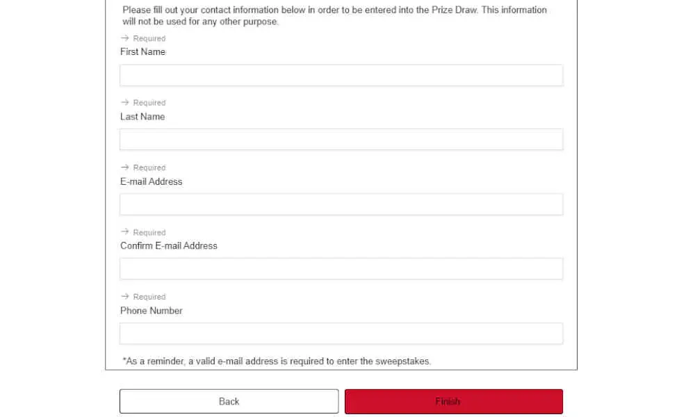This screenshot has width=695, height=417.
Task: Click the First Name label text
Action: 142,52
